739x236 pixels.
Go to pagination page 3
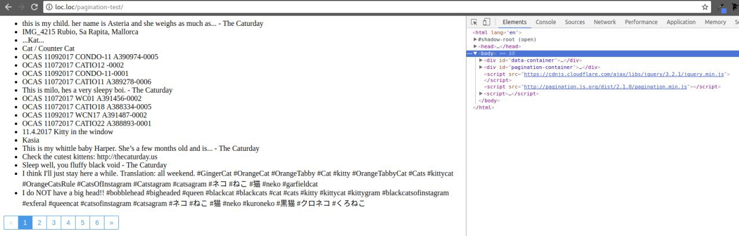[54, 223]
